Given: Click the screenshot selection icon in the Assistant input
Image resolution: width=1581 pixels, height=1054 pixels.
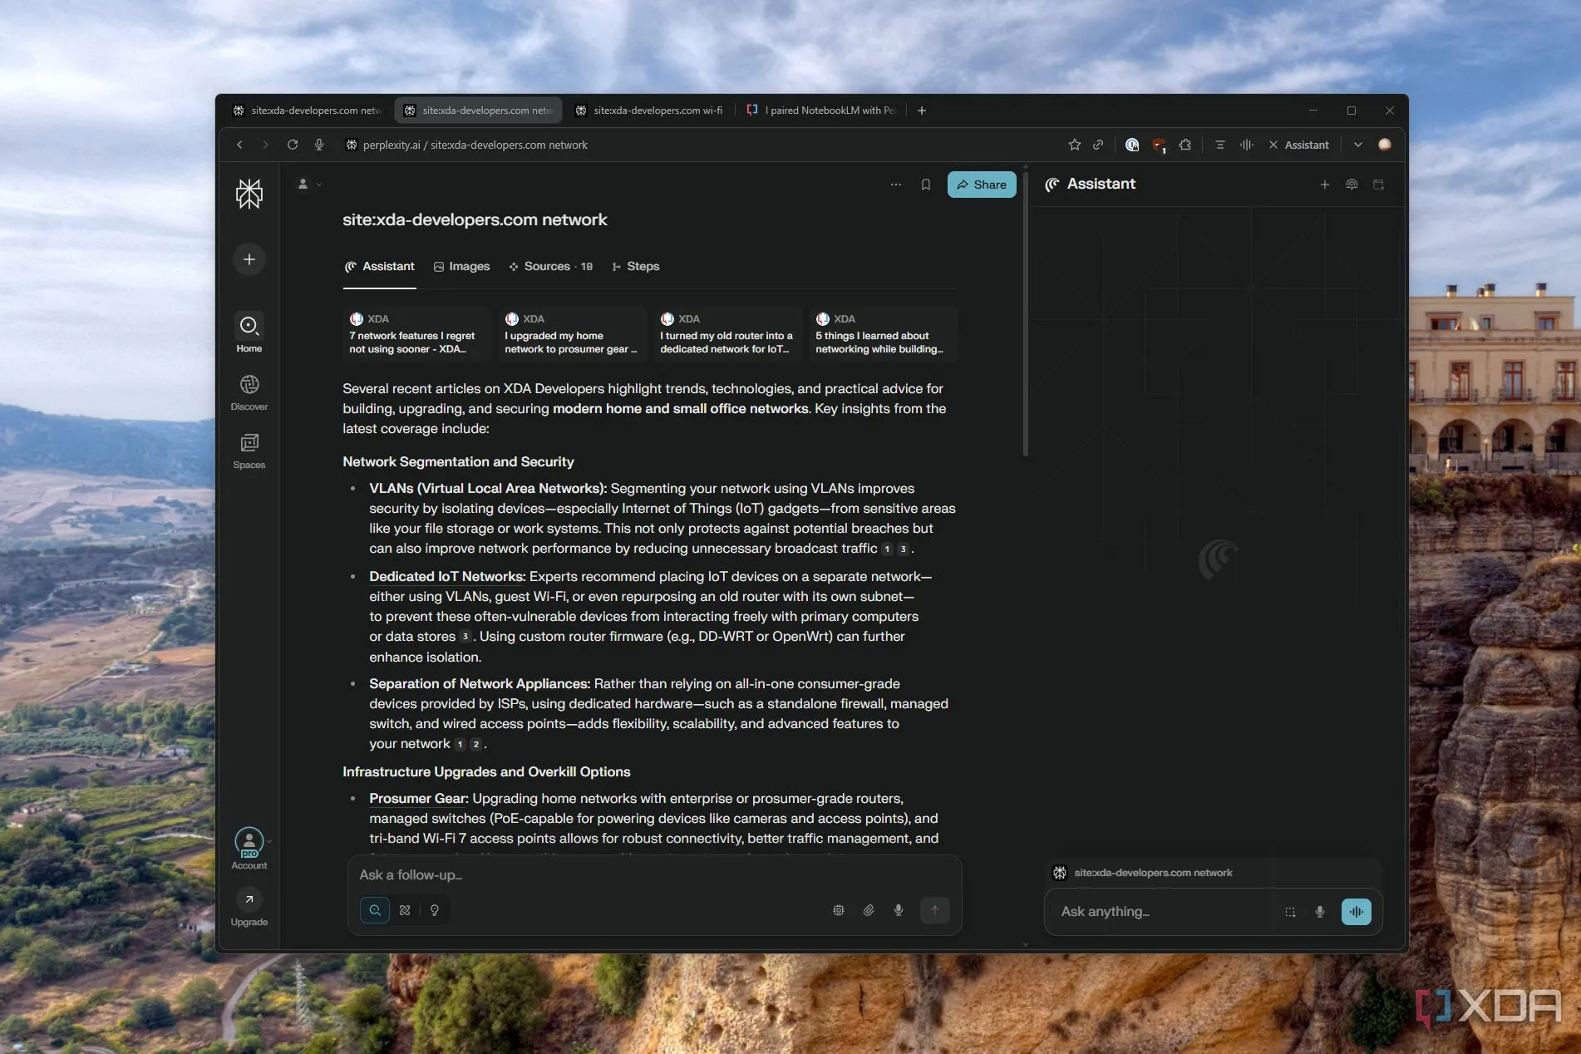Looking at the screenshot, I should [1290, 912].
